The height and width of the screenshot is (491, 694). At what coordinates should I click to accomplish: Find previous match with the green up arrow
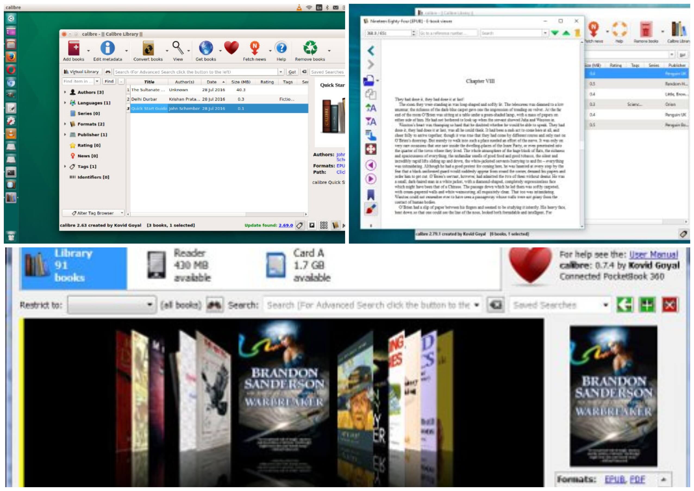pyautogui.click(x=566, y=33)
